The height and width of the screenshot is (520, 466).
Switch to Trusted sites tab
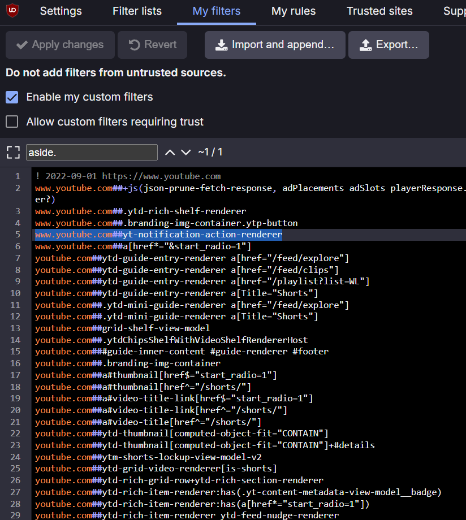[379, 11]
